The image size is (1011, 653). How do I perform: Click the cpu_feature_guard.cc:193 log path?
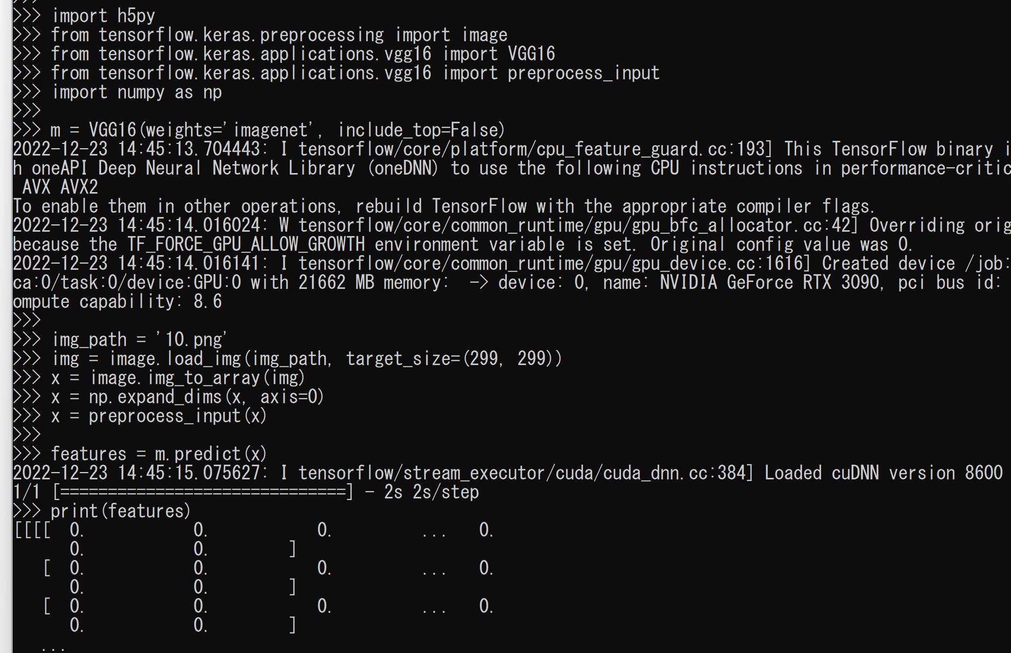535,149
